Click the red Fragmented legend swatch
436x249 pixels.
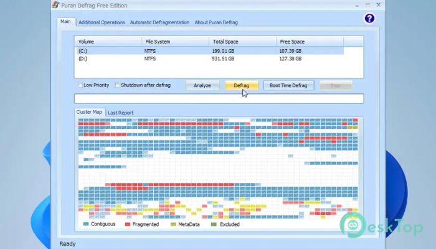pyautogui.click(x=128, y=224)
